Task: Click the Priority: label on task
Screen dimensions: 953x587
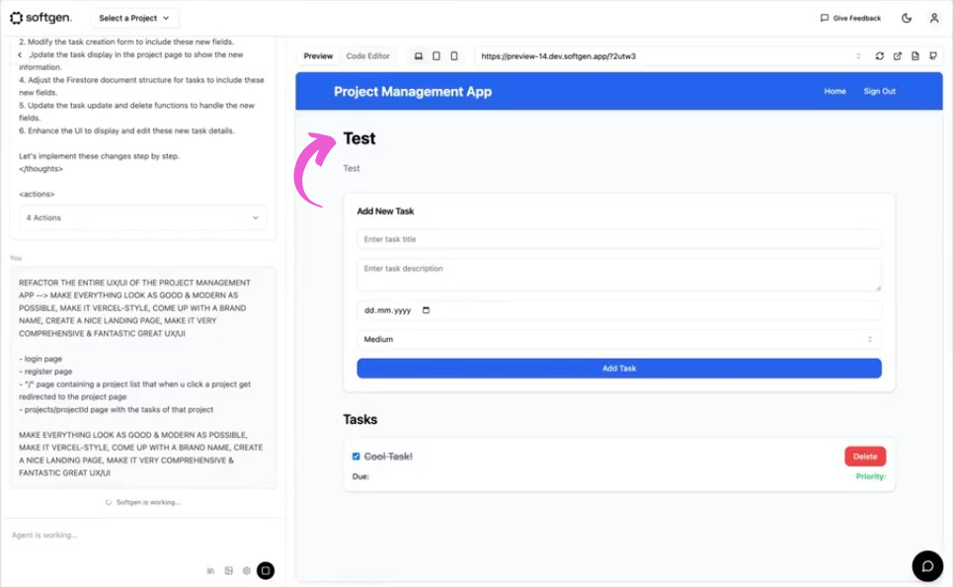Action: 870,476
